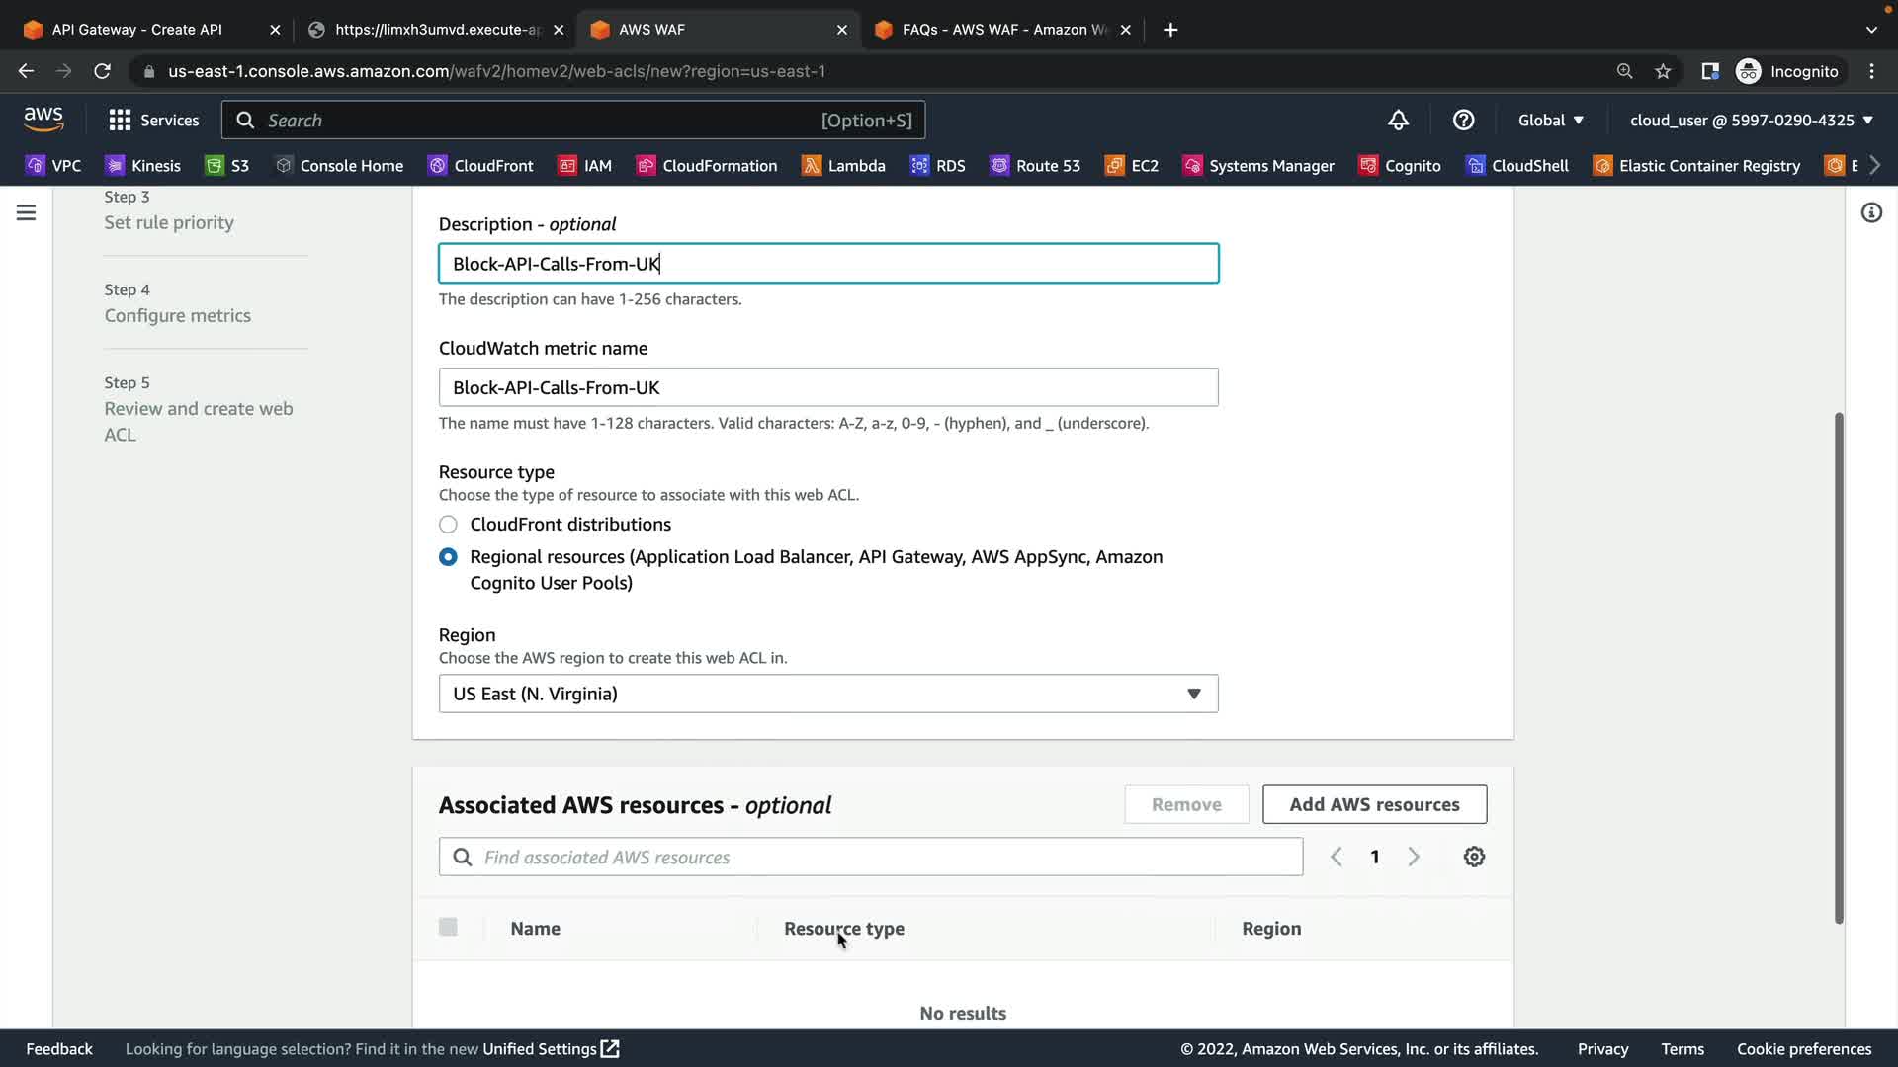
Task: Open the info panel icon
Action: tap(1871, 212)
